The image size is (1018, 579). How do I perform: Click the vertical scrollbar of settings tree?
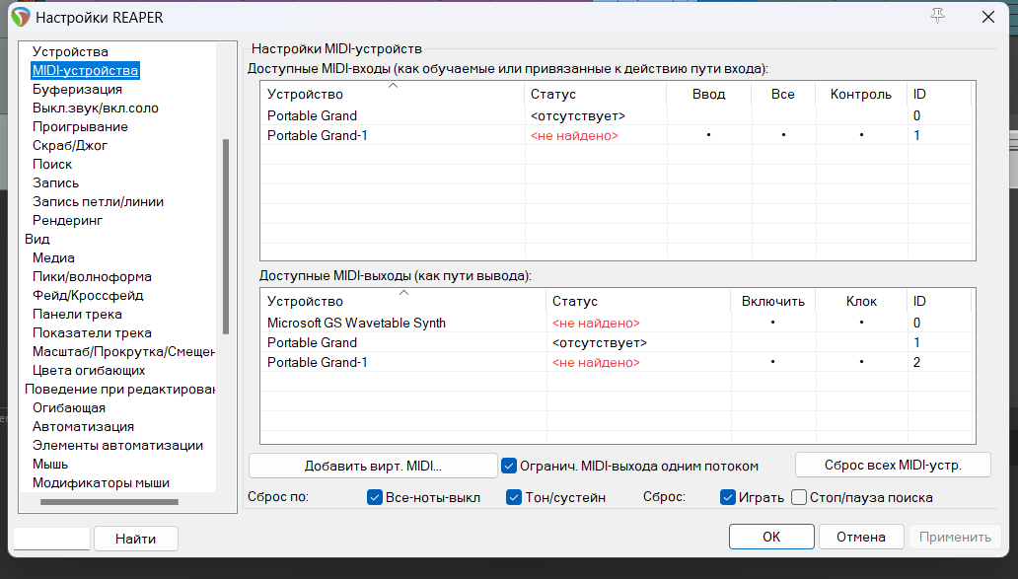coord(226,237)
